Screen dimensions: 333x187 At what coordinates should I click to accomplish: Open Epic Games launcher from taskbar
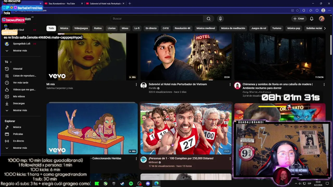tap(114, 183)
